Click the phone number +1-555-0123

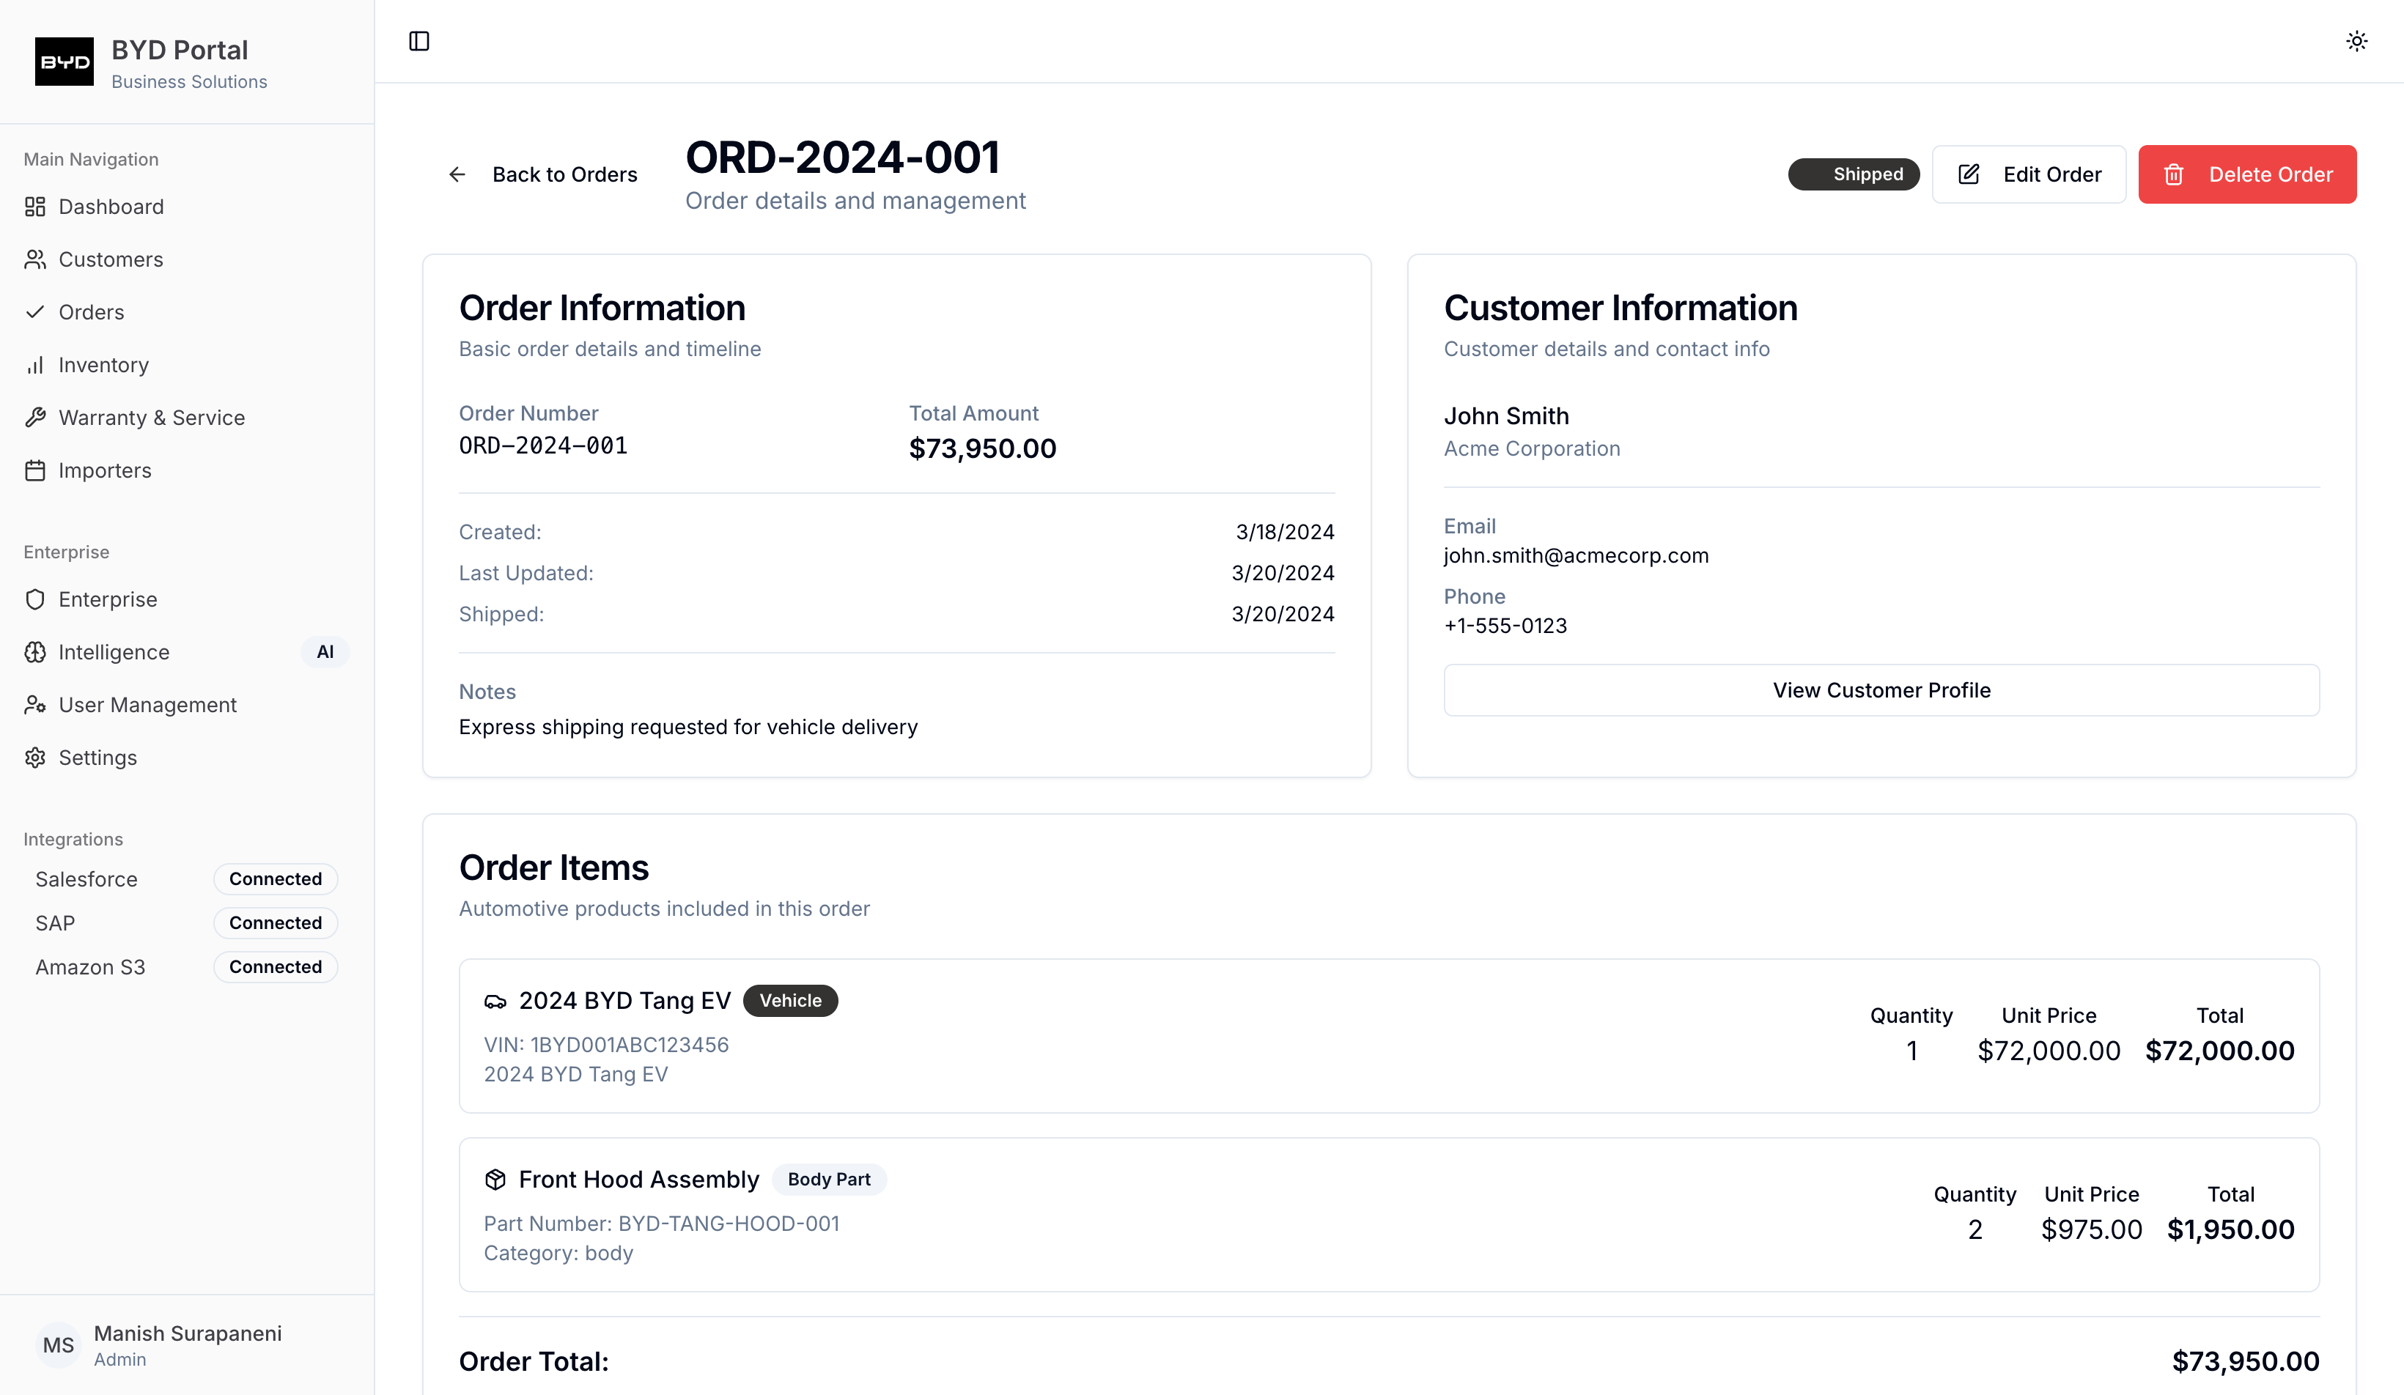coord(1505,626)
